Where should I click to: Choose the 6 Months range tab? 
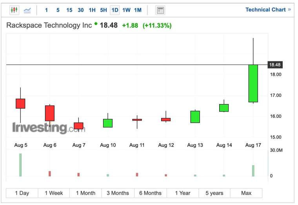[x=150, y=193]
